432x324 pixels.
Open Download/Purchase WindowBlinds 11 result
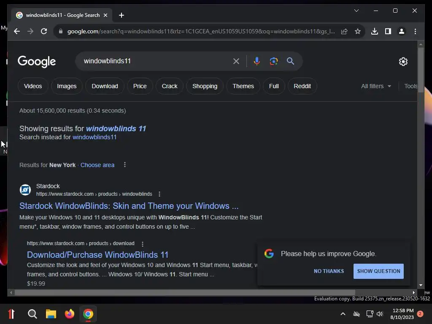coord(97,255)
